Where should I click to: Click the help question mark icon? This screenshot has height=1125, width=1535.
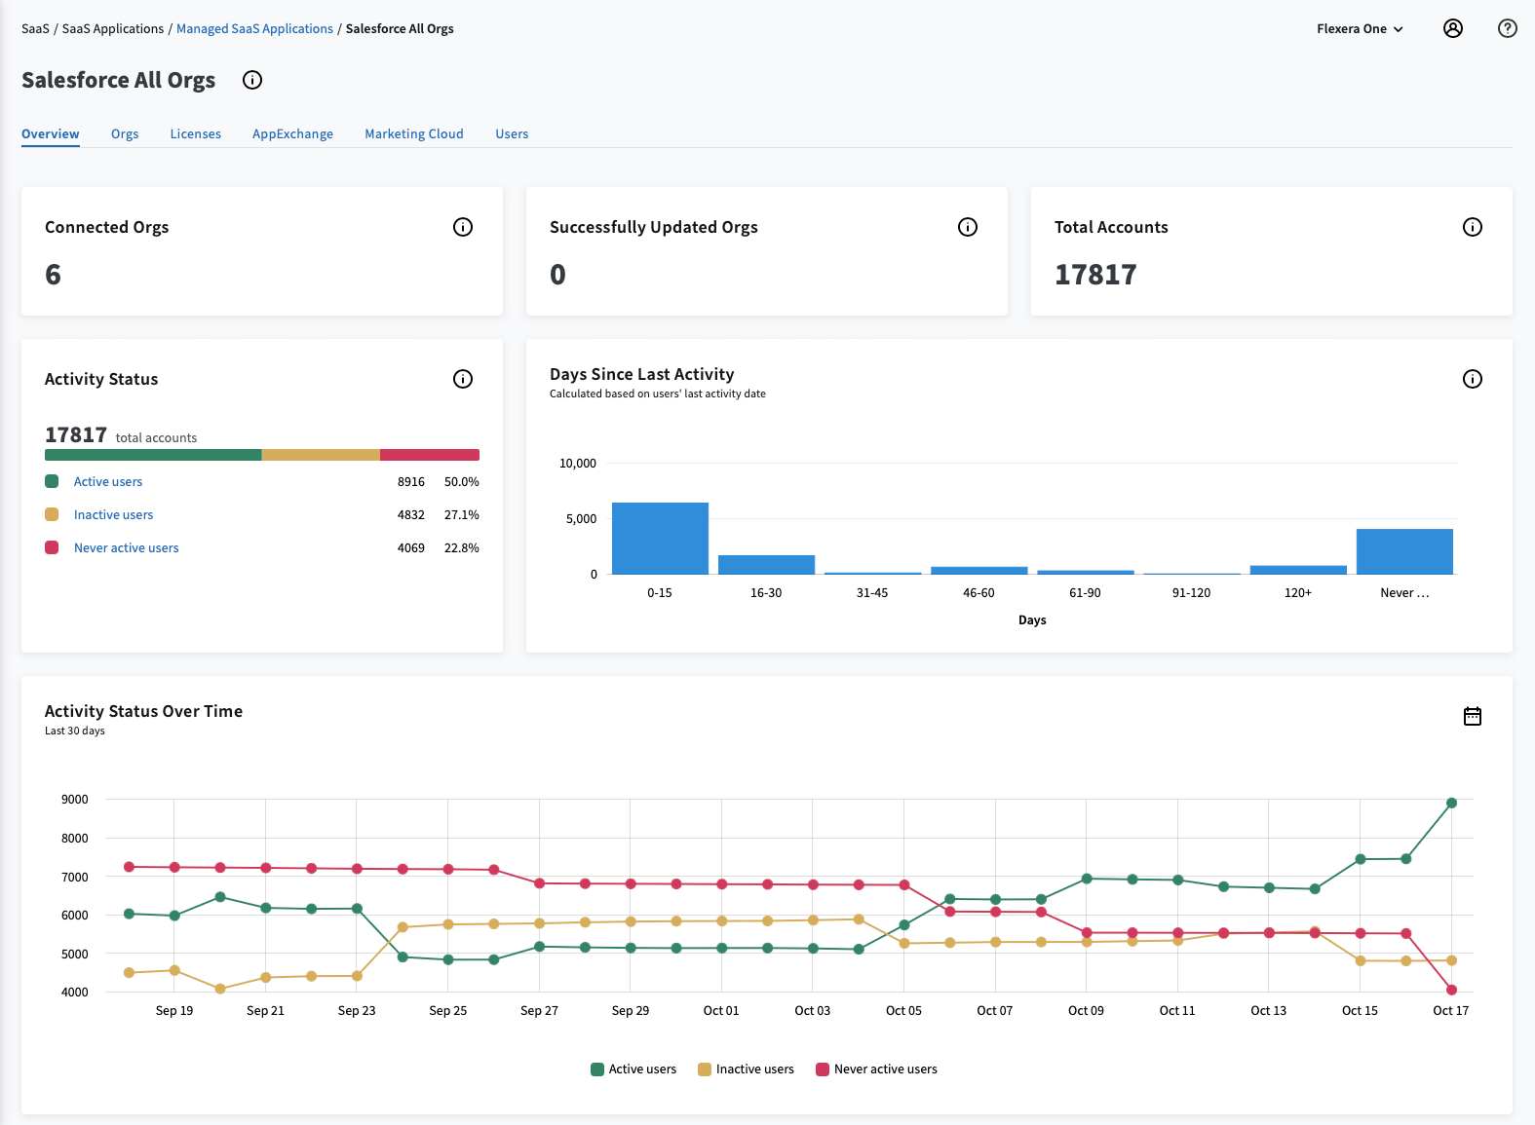(x=1507, y=28)
